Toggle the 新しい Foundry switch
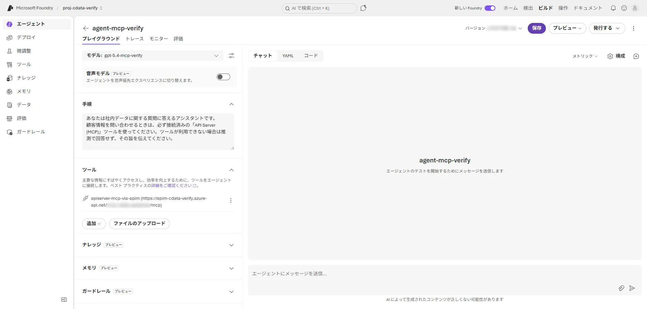647x309 pixels. click(490, 8)
